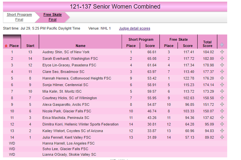241x160 pixels.
Task: Select the Free Skate tab
Action: (x=53, y=15)
